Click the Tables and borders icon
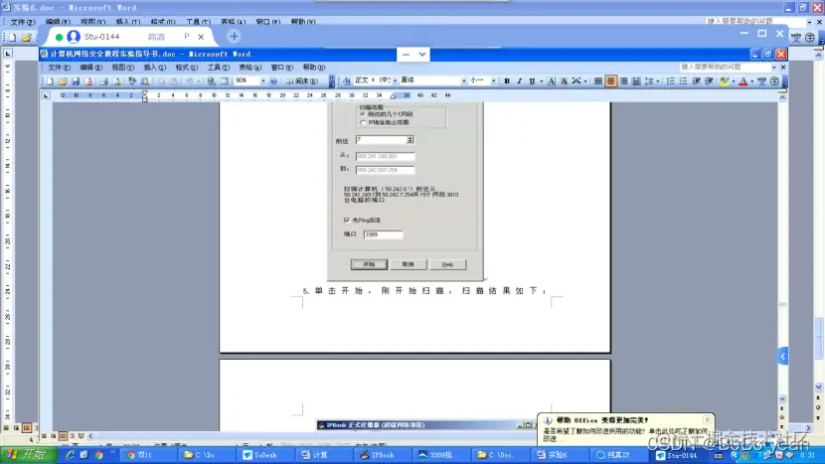This screenshot has height=464, width=825. pyautogui.click(x=224, y=81)
